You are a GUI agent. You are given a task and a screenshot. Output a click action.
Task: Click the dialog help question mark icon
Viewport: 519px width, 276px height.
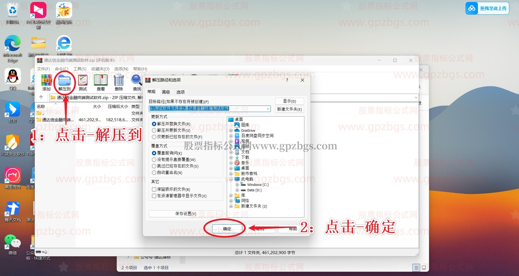click(x=287, y=80)
